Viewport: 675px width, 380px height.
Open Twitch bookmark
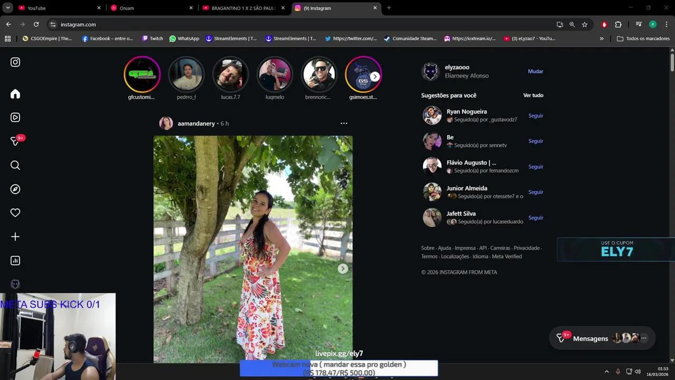[x=152, y=39]
